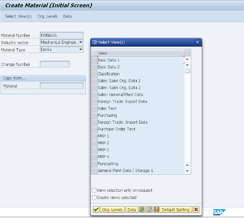
Task: Click the MRP 3 row
Action: pos(141,150)
